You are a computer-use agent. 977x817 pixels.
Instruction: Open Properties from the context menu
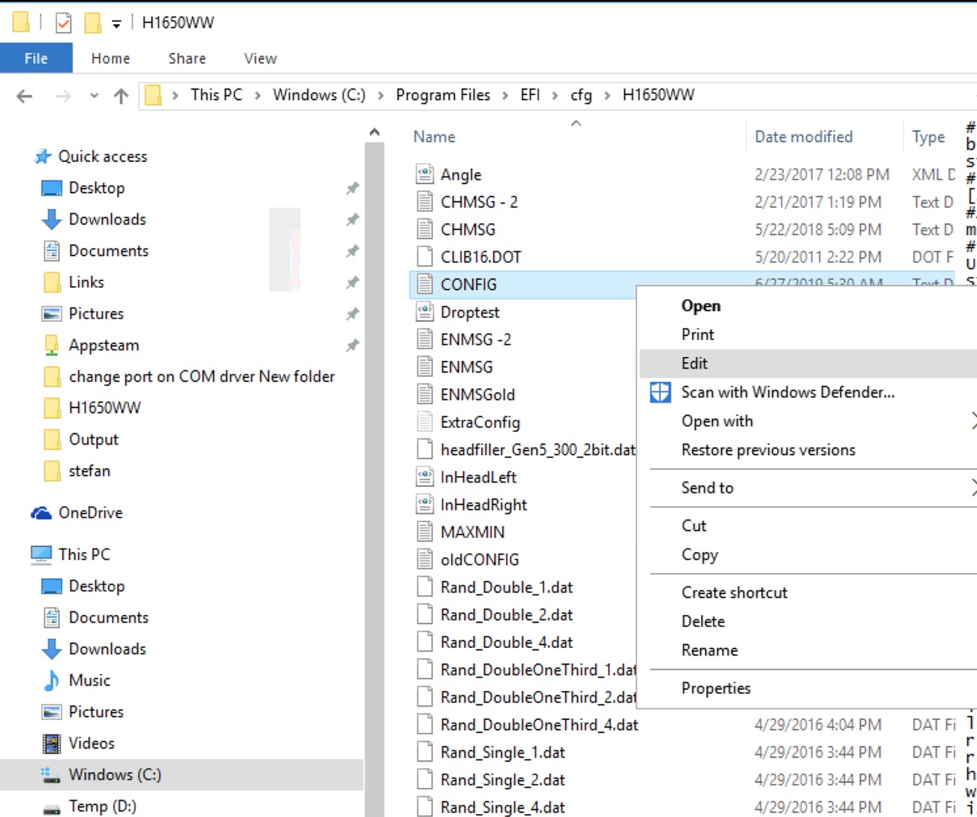tap(716, 688)
